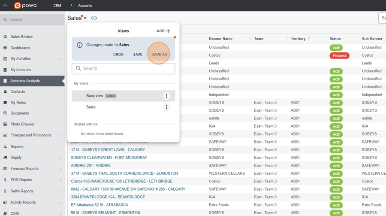Open Accounts Analysis in sidebar
The image size is (386, 216).
pyautogui.click(x=32, y=81)
